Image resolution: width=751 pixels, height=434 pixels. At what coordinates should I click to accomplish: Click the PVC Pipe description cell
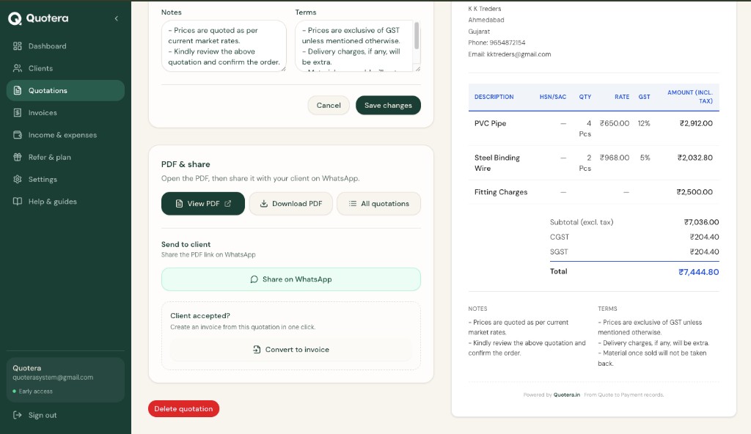click(x=490, y=124)
